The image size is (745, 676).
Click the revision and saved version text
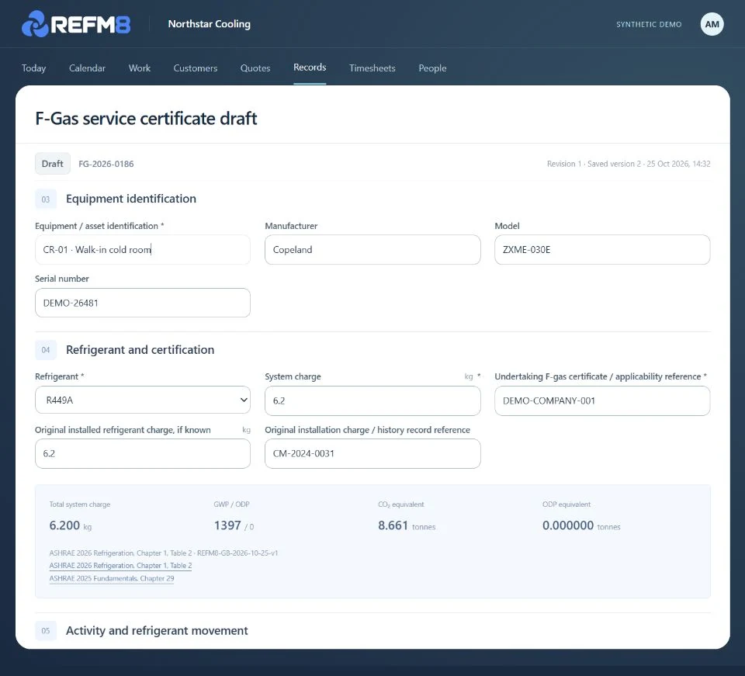pos(628,164)
